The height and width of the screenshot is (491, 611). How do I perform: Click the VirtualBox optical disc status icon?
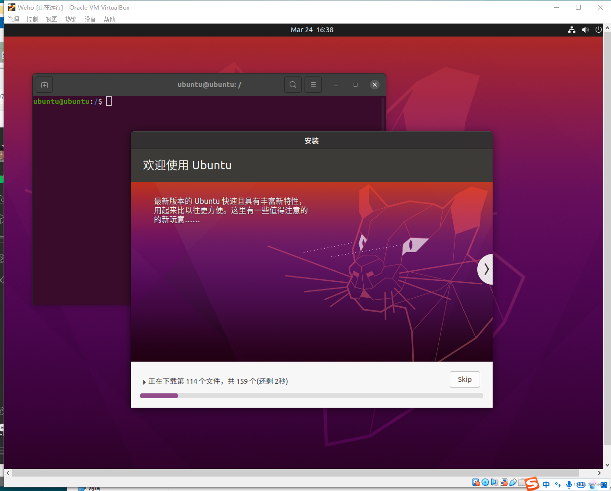[x=485, y=482]
